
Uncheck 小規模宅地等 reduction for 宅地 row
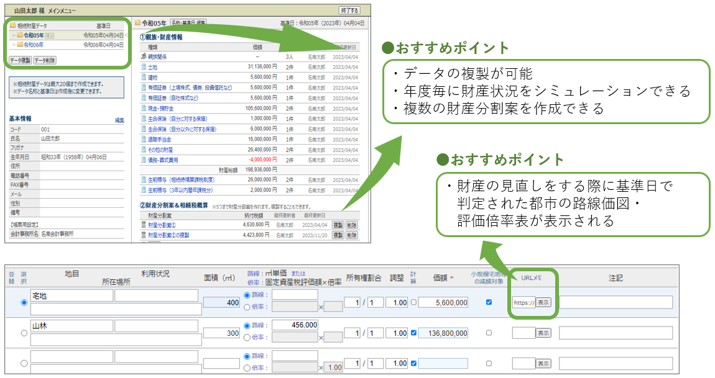(488, 302)
